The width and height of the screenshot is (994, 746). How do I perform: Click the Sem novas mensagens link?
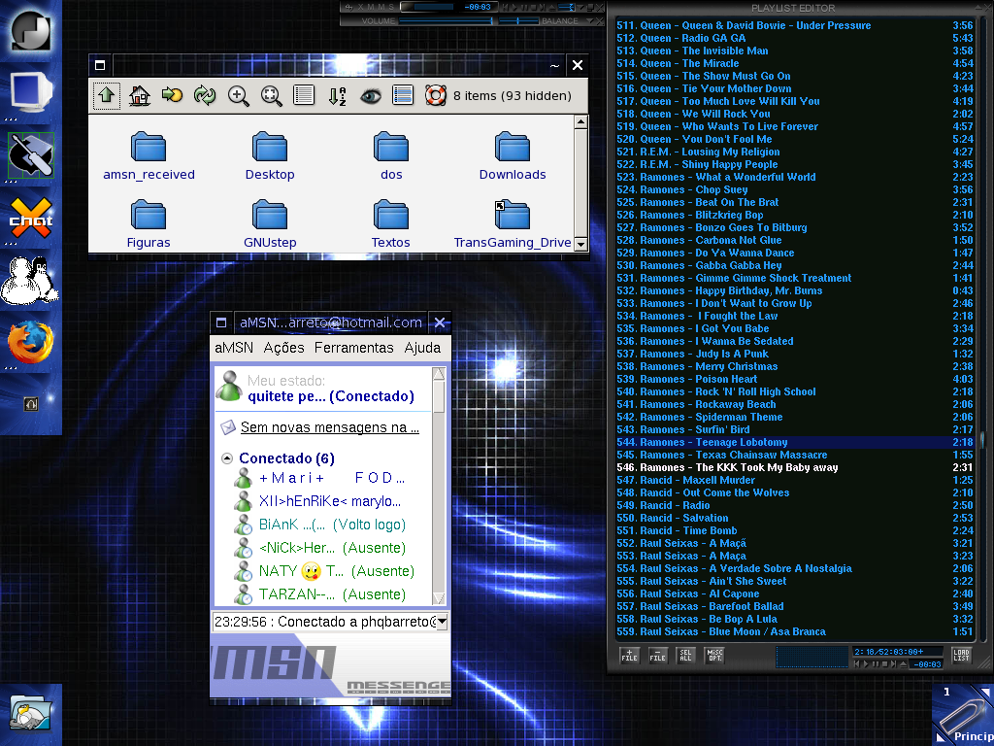[330, 427]
